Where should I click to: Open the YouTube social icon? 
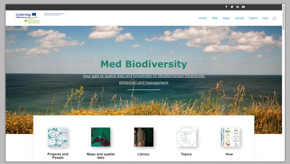coord(243,7)
